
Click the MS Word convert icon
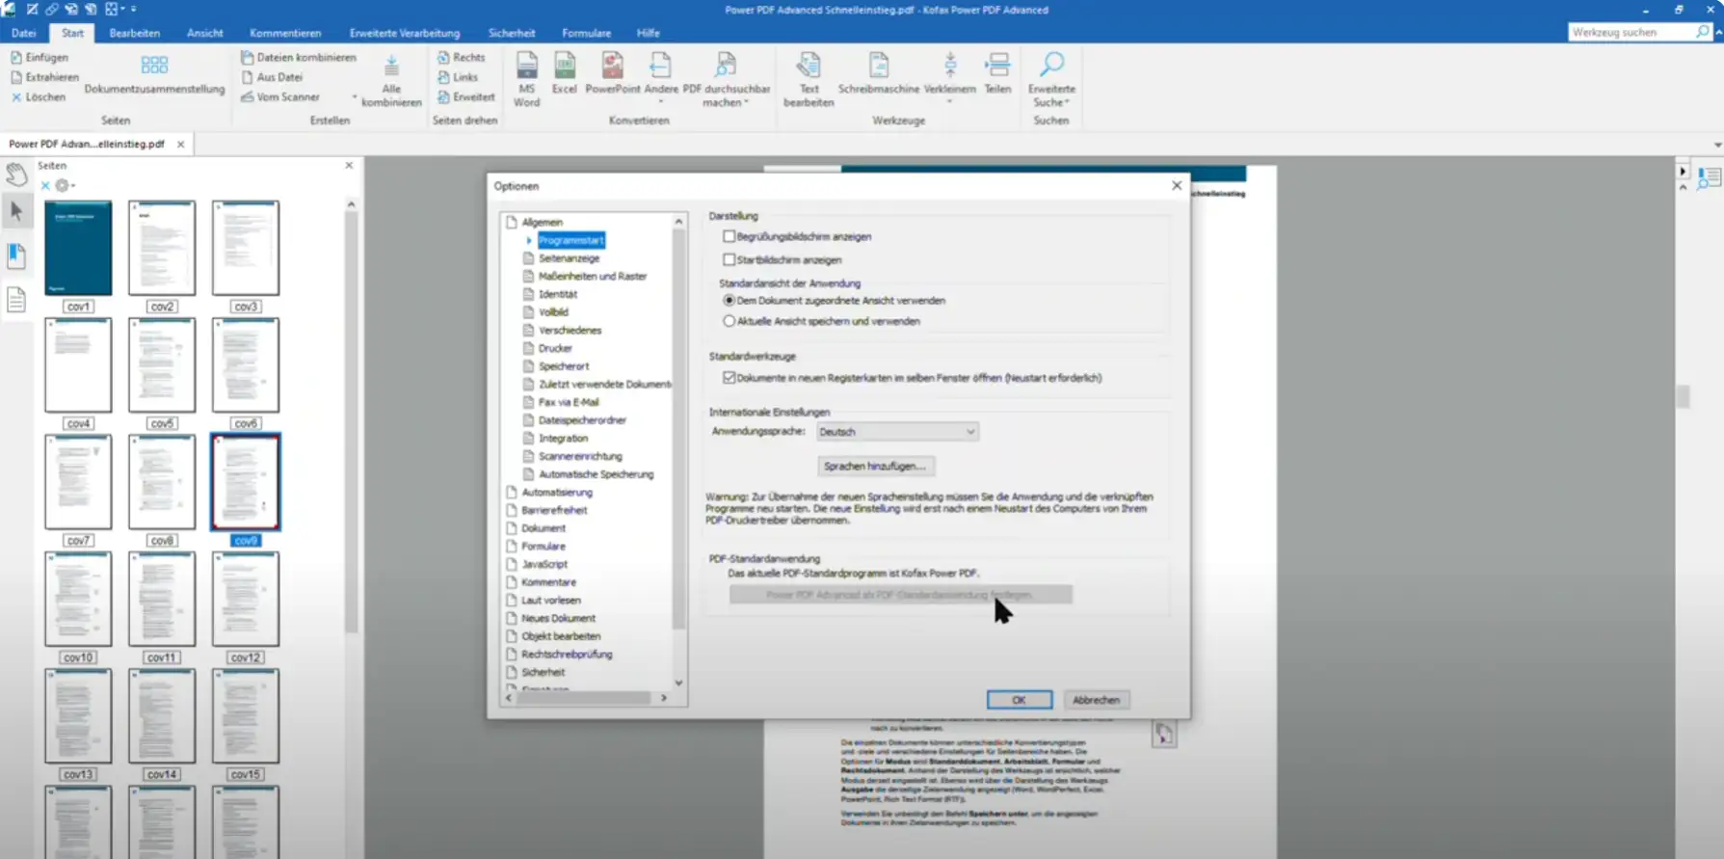526,67
